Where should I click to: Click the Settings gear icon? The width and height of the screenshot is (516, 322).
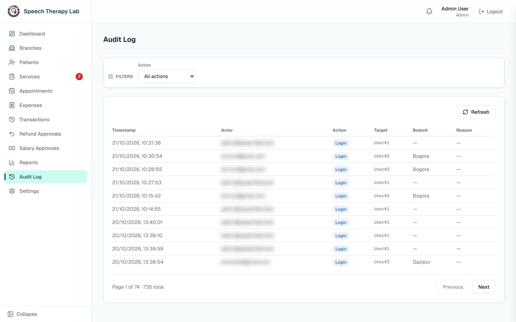coord(12,191)
